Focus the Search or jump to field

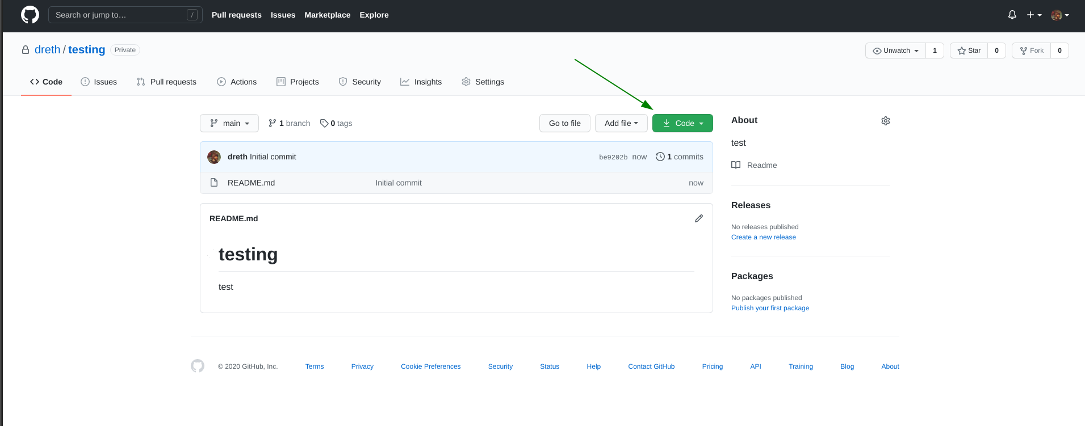pyautogui.click(x=120, y=15)
